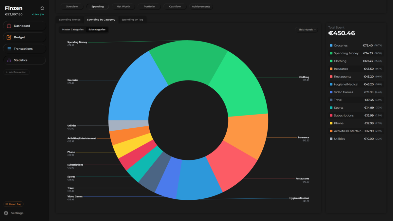Go to the Net Worth section

point(123,7)
